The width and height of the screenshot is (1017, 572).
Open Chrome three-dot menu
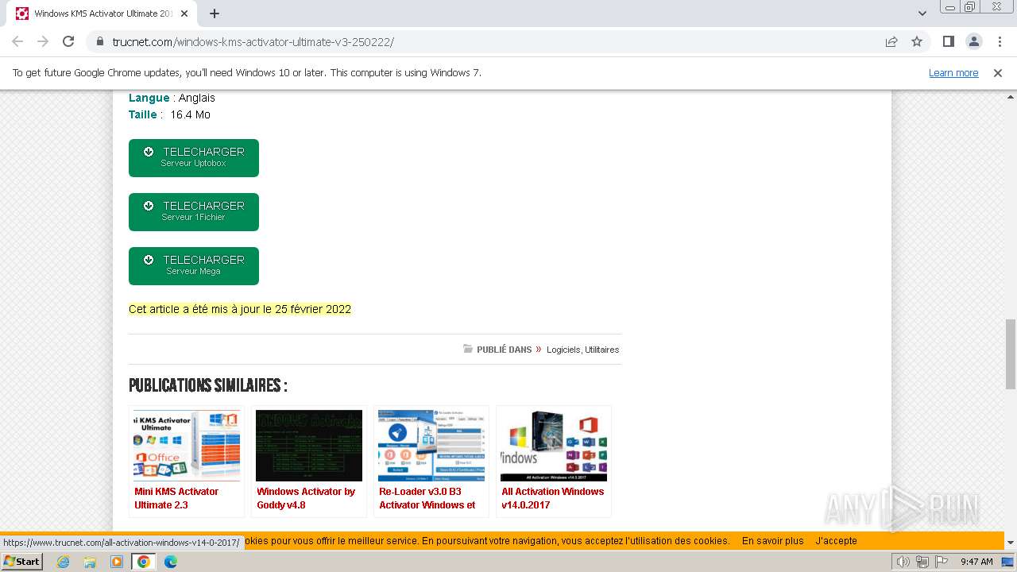[x=1000, y=41]
